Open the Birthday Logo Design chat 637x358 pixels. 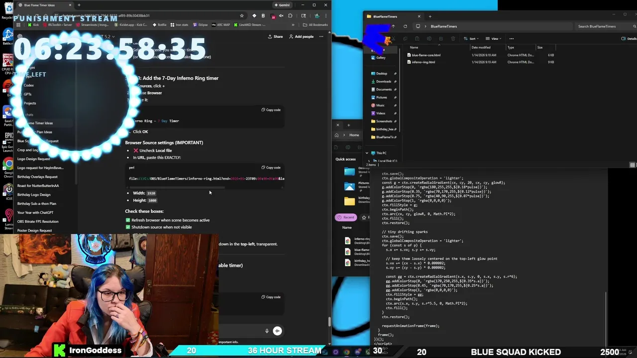34,194
